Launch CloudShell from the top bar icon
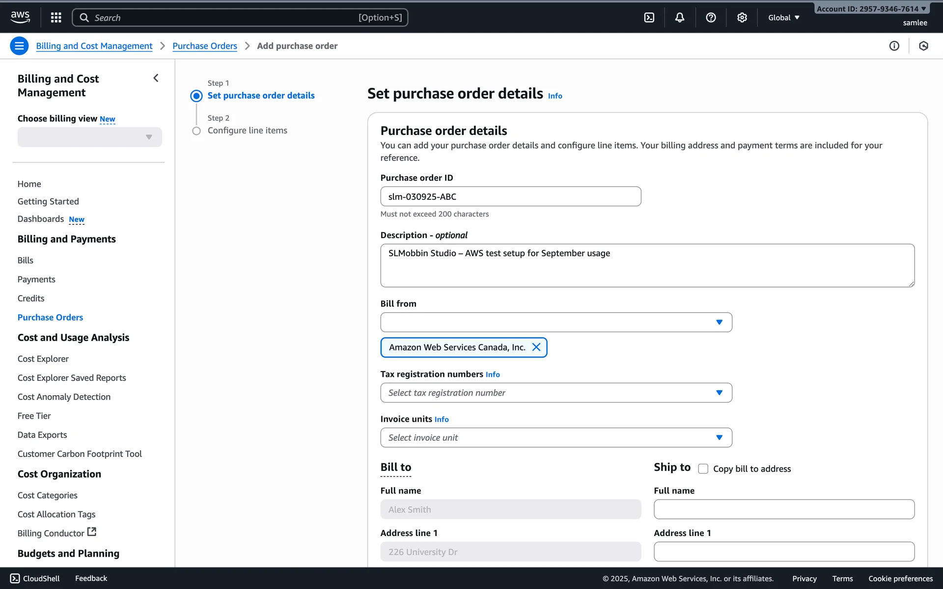Viewport: 943px width, 589px height. [649, 18]
